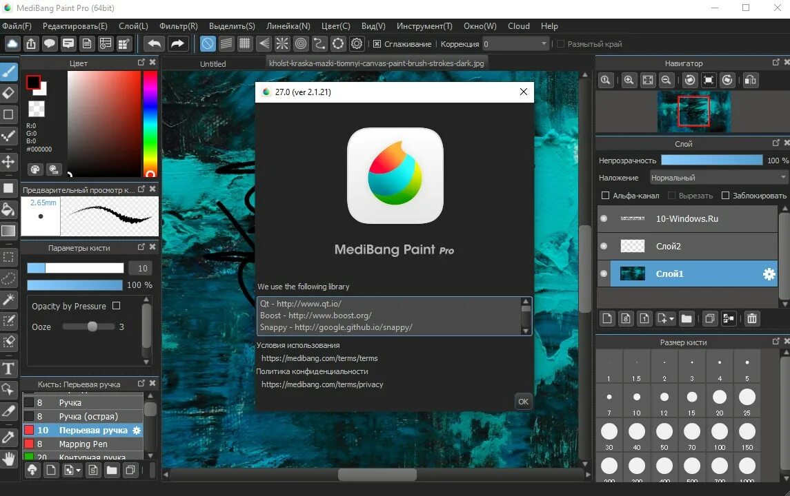Enable the grid snap guide
This screenshot has height=496, width=790.
tap(244, 44)
